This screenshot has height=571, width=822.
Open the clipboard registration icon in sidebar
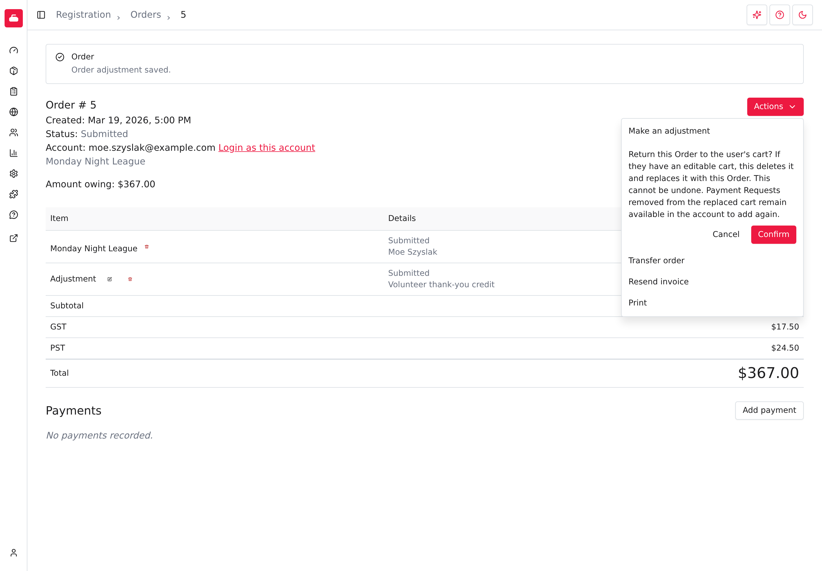coord(14,92)
